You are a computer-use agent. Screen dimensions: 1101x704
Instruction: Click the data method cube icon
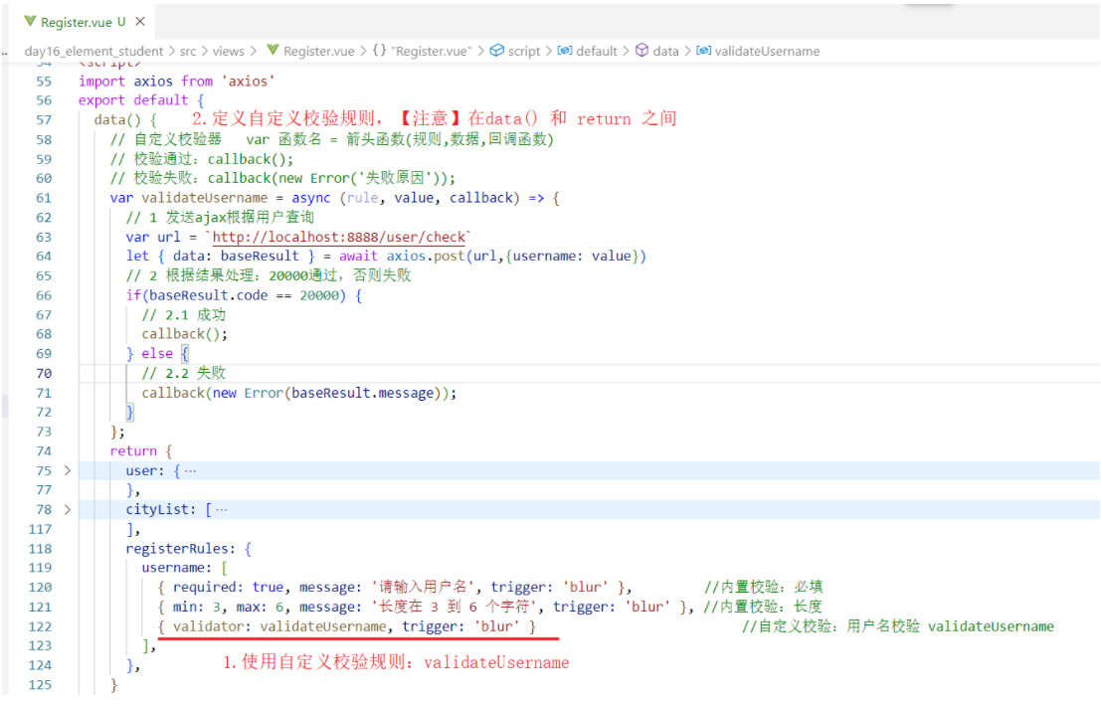642,51
